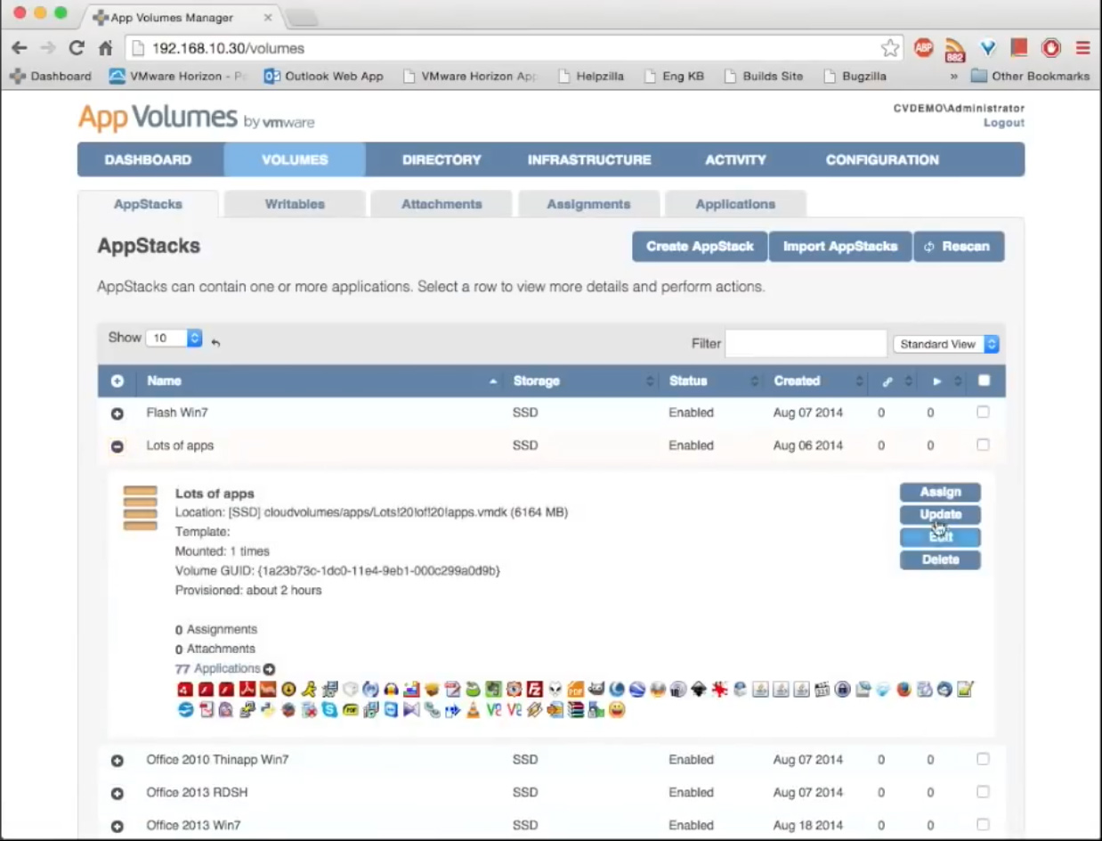Click the Logout link
This screenshot has width=1102, height=841.
(1004, 123)
